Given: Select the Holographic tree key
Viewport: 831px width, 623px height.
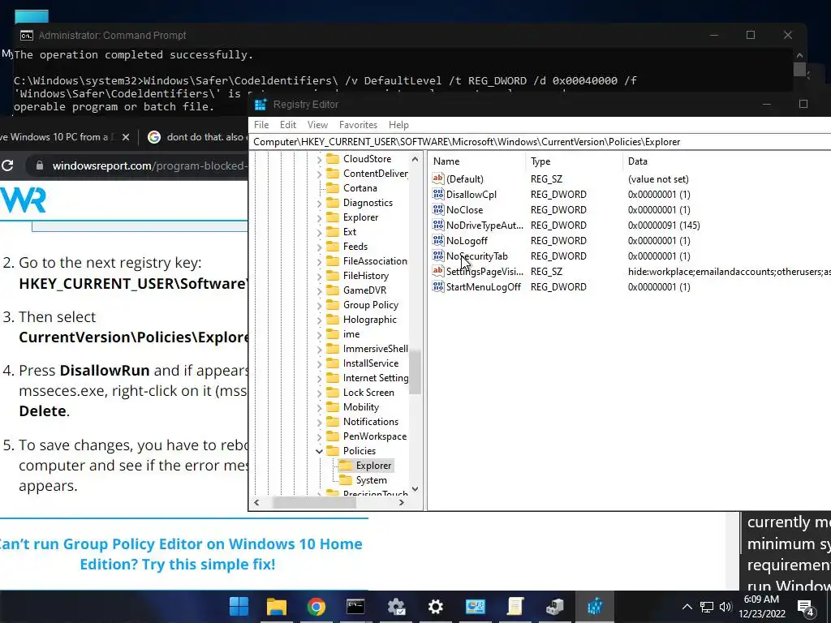Looking at the screenshot, I should pyautogui.click(x=369, y=320).
